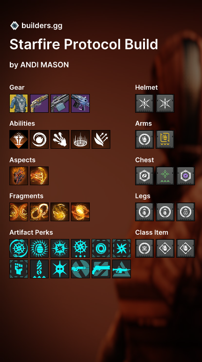Open the builders.gg site link text

click(42, 25)
